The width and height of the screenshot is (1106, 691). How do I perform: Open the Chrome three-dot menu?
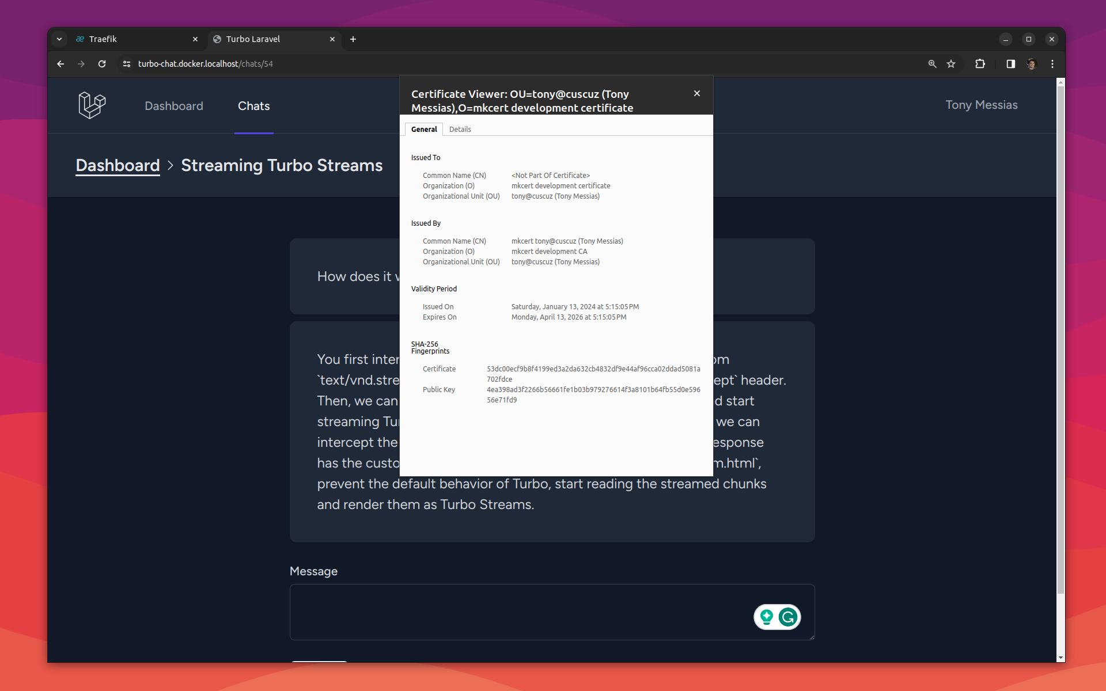point(1052,64)
